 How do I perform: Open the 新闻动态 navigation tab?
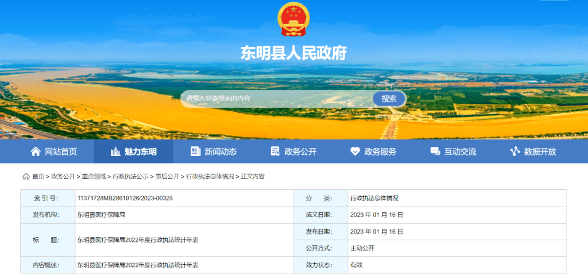coord(213,151)
